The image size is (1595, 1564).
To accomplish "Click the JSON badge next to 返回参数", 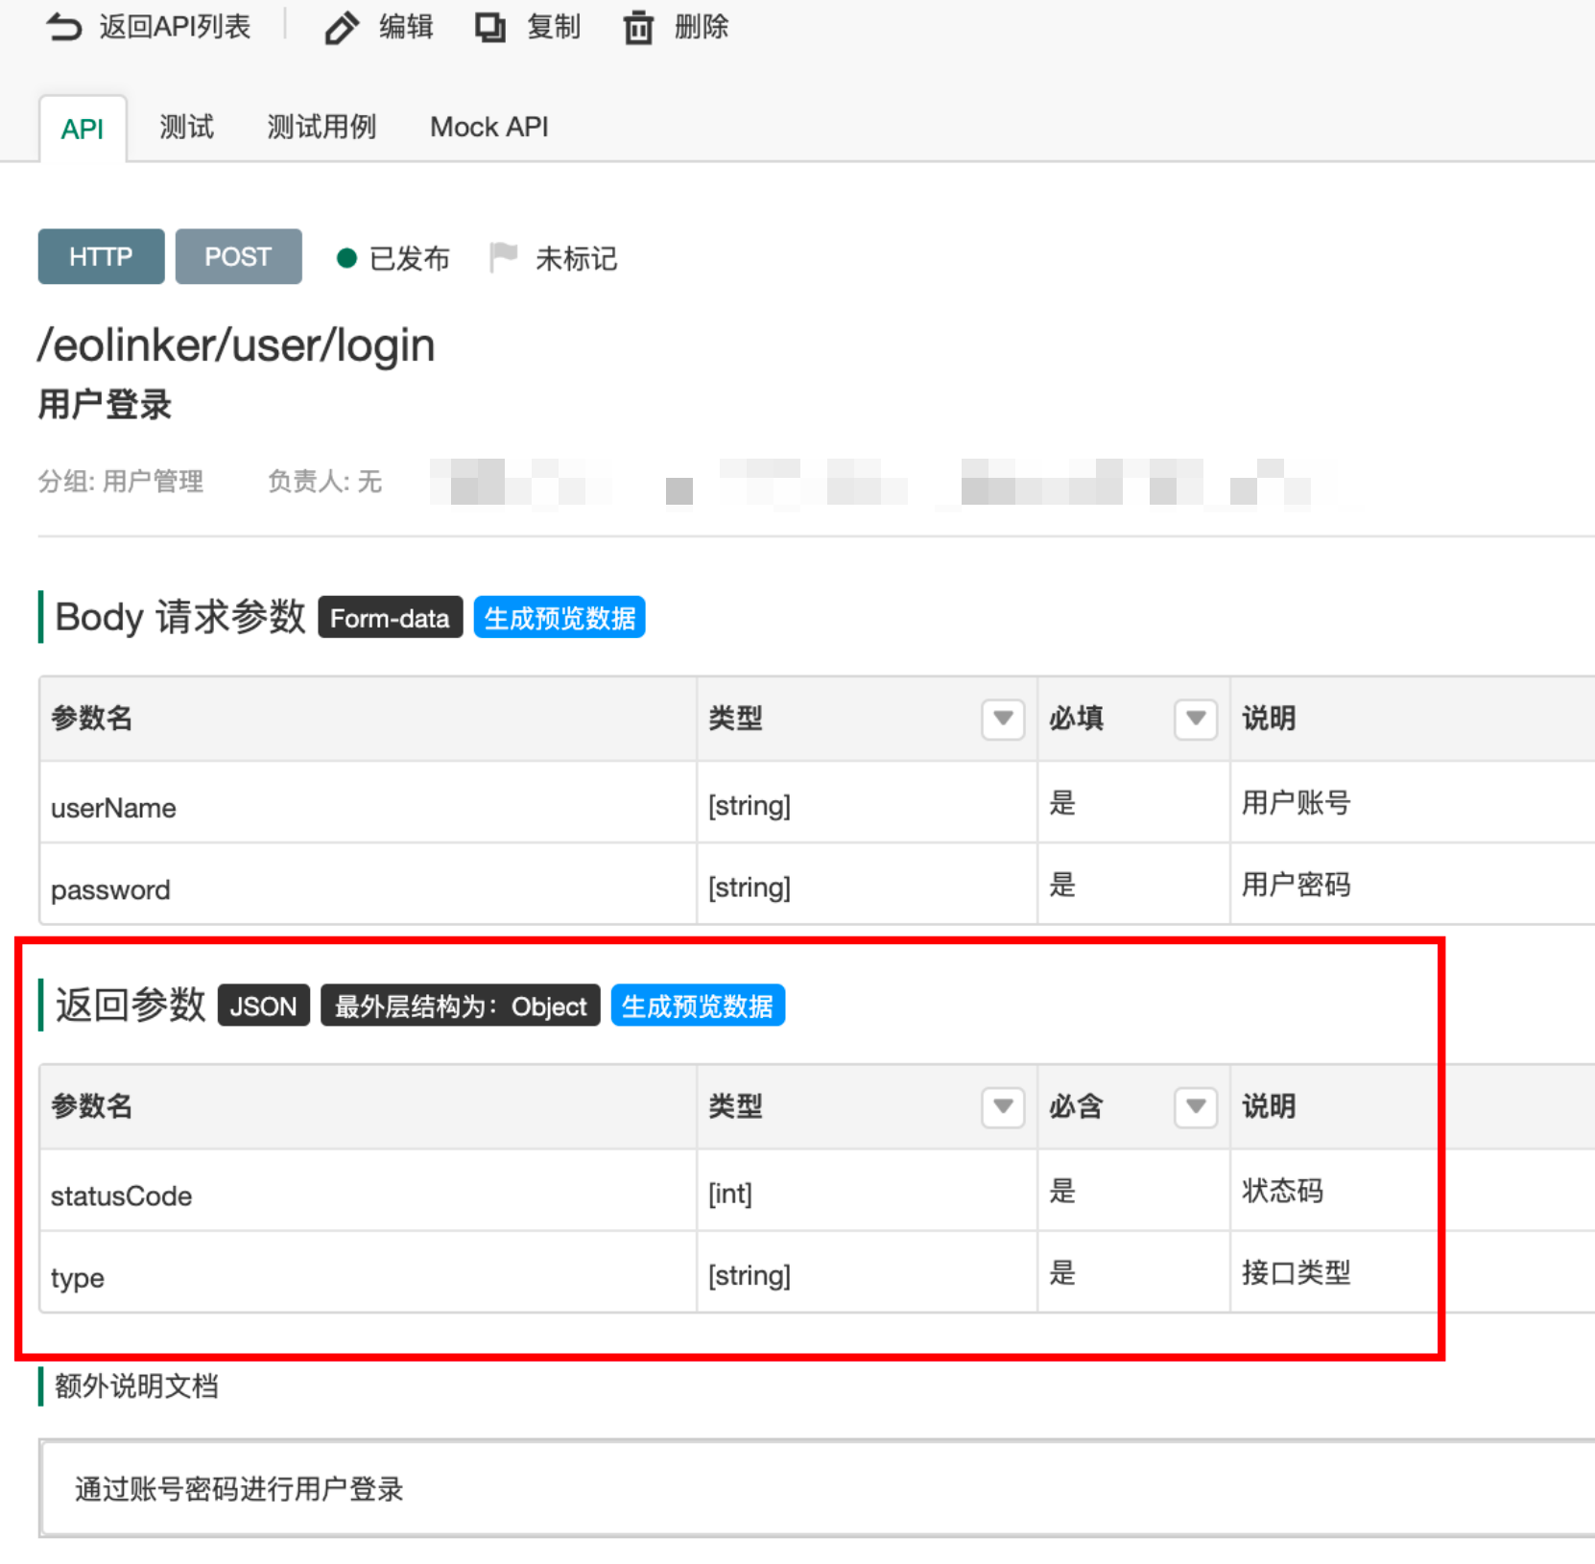I will tap(263, 1006).
